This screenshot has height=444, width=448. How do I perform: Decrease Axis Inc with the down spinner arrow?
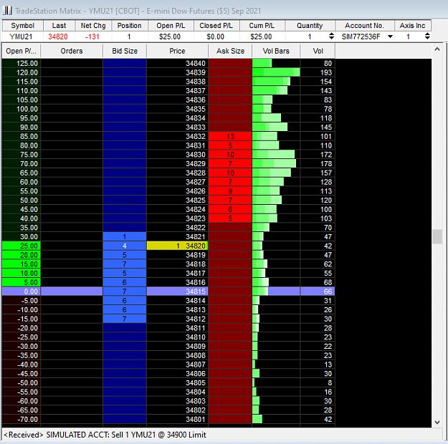coord(427,38)
